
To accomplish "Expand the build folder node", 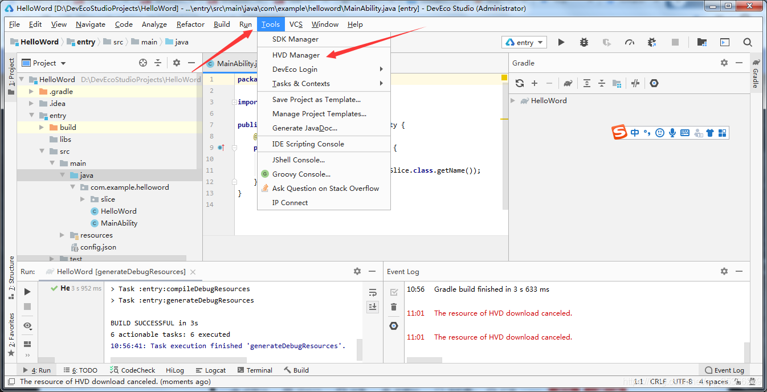I will pos(42,127).
